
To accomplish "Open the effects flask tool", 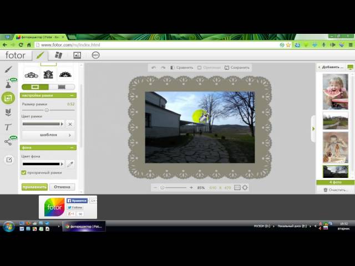I will (x=8, y=85).
